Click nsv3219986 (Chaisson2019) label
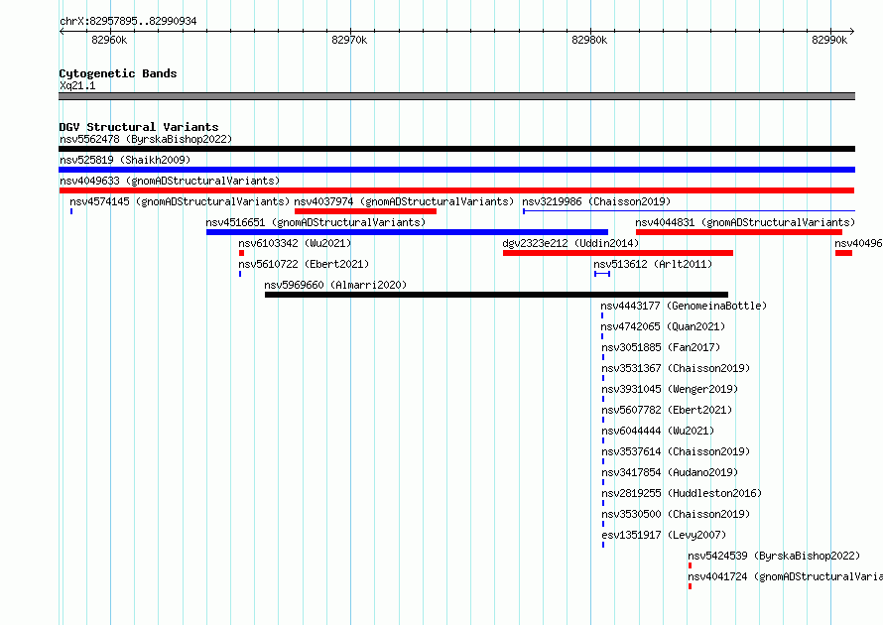 pyautogui.click(x=596, y=201)
